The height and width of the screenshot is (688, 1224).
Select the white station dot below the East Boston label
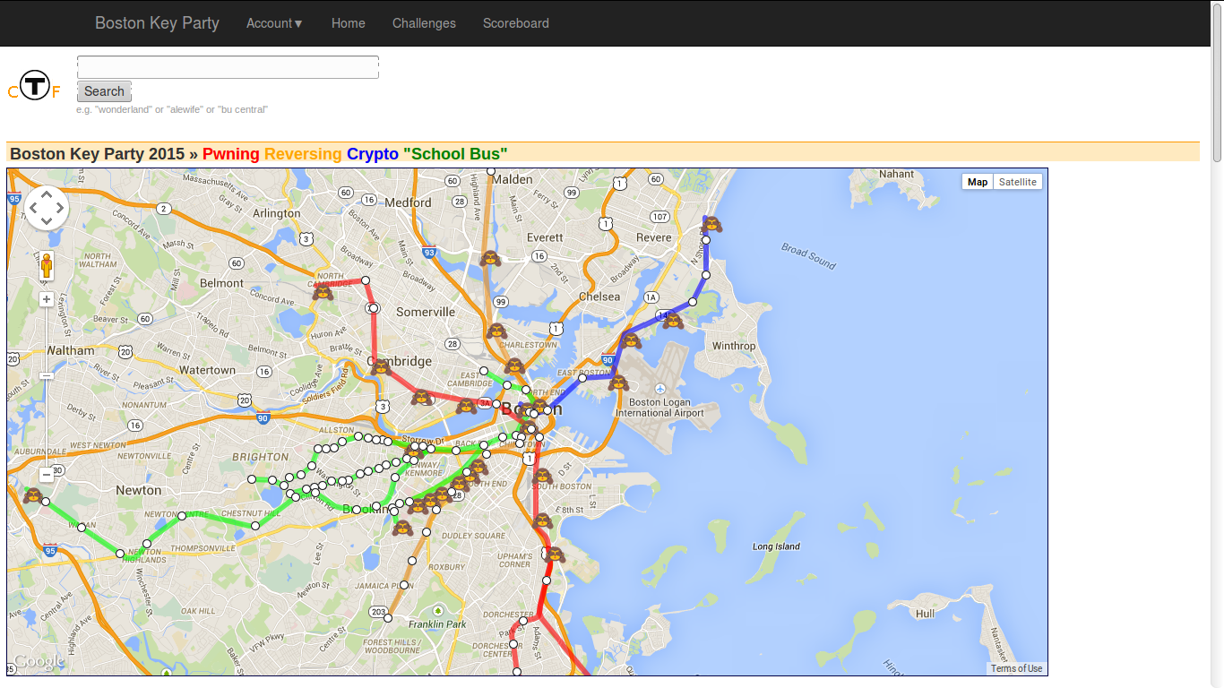coord(582,378)
